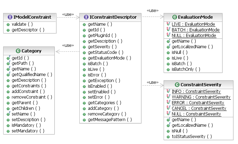238x144 pixels.
Task: Select the isError ( ) method text
Action: 97,75
